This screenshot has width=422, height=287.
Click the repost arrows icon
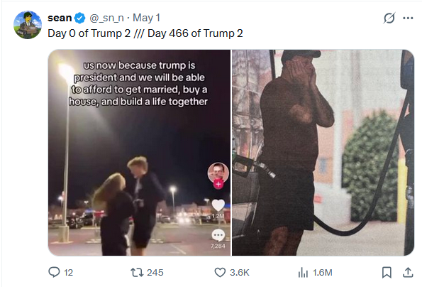click(137, 273)
